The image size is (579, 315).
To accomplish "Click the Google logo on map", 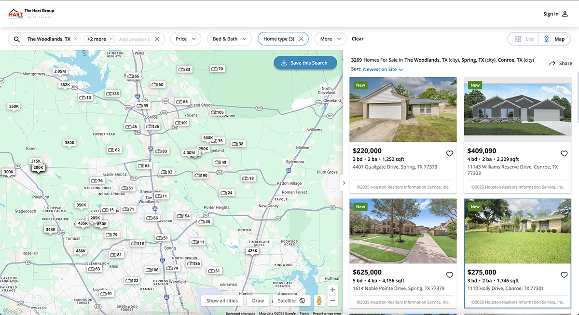I will tap(12, 311).
